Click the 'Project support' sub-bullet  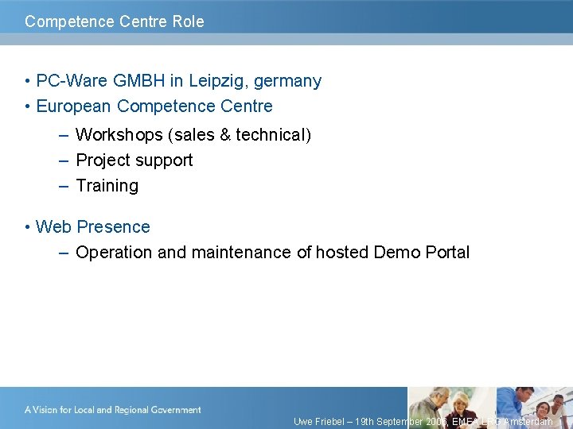134,160
